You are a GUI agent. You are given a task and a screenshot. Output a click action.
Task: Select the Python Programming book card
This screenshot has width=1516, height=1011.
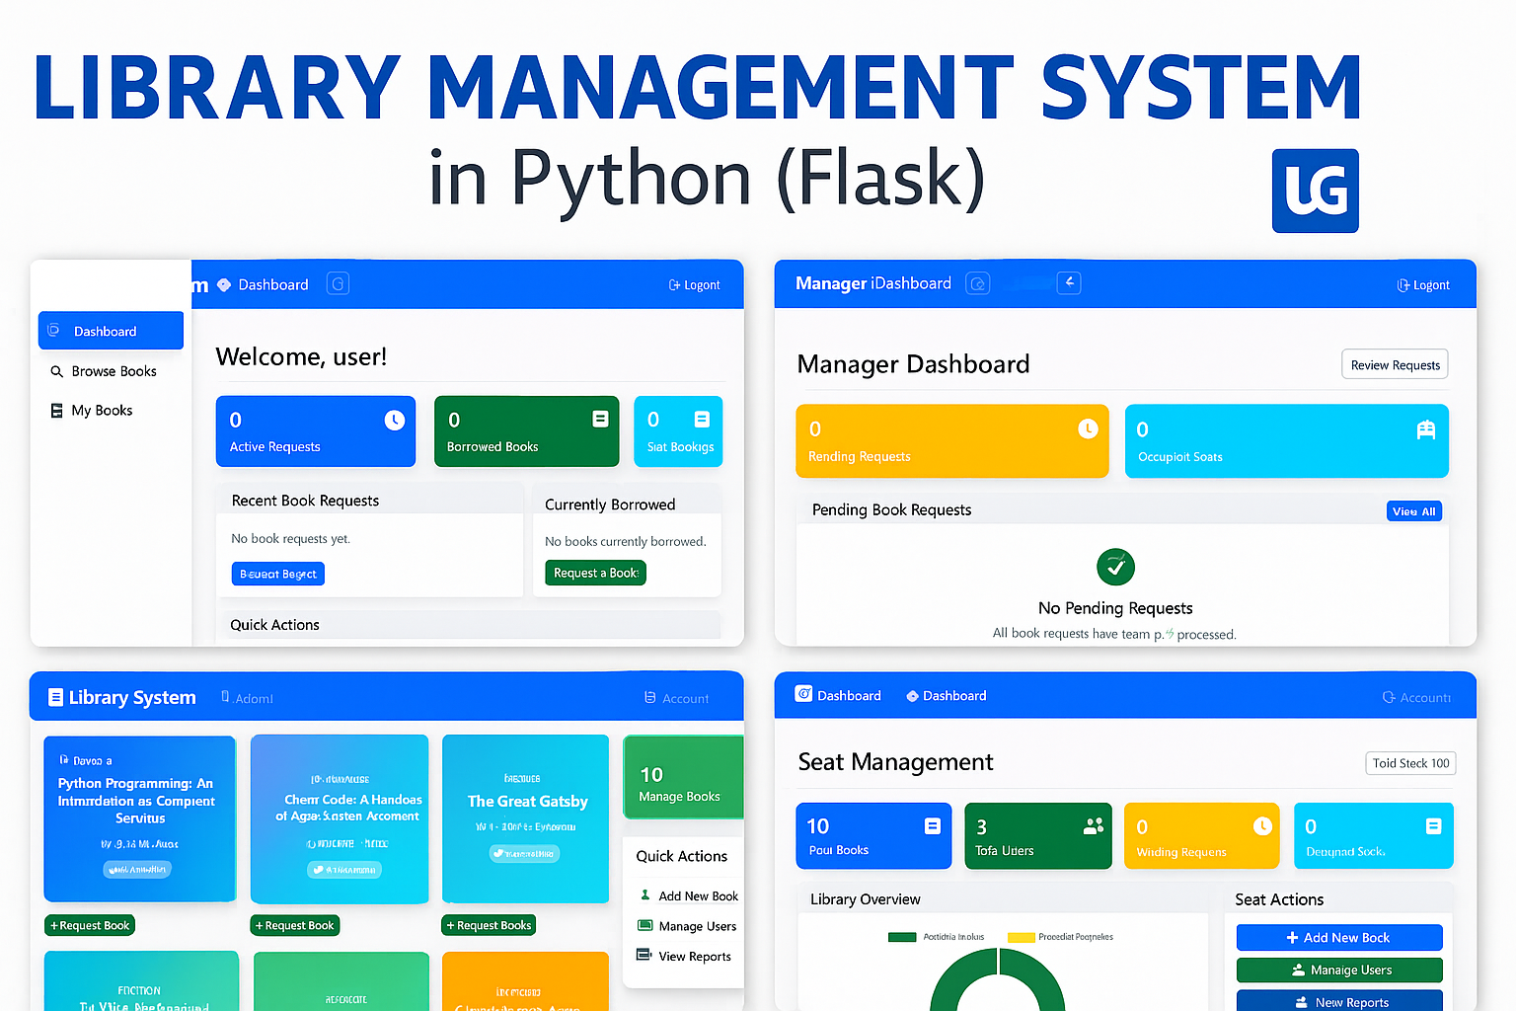(x=140, y=818)
